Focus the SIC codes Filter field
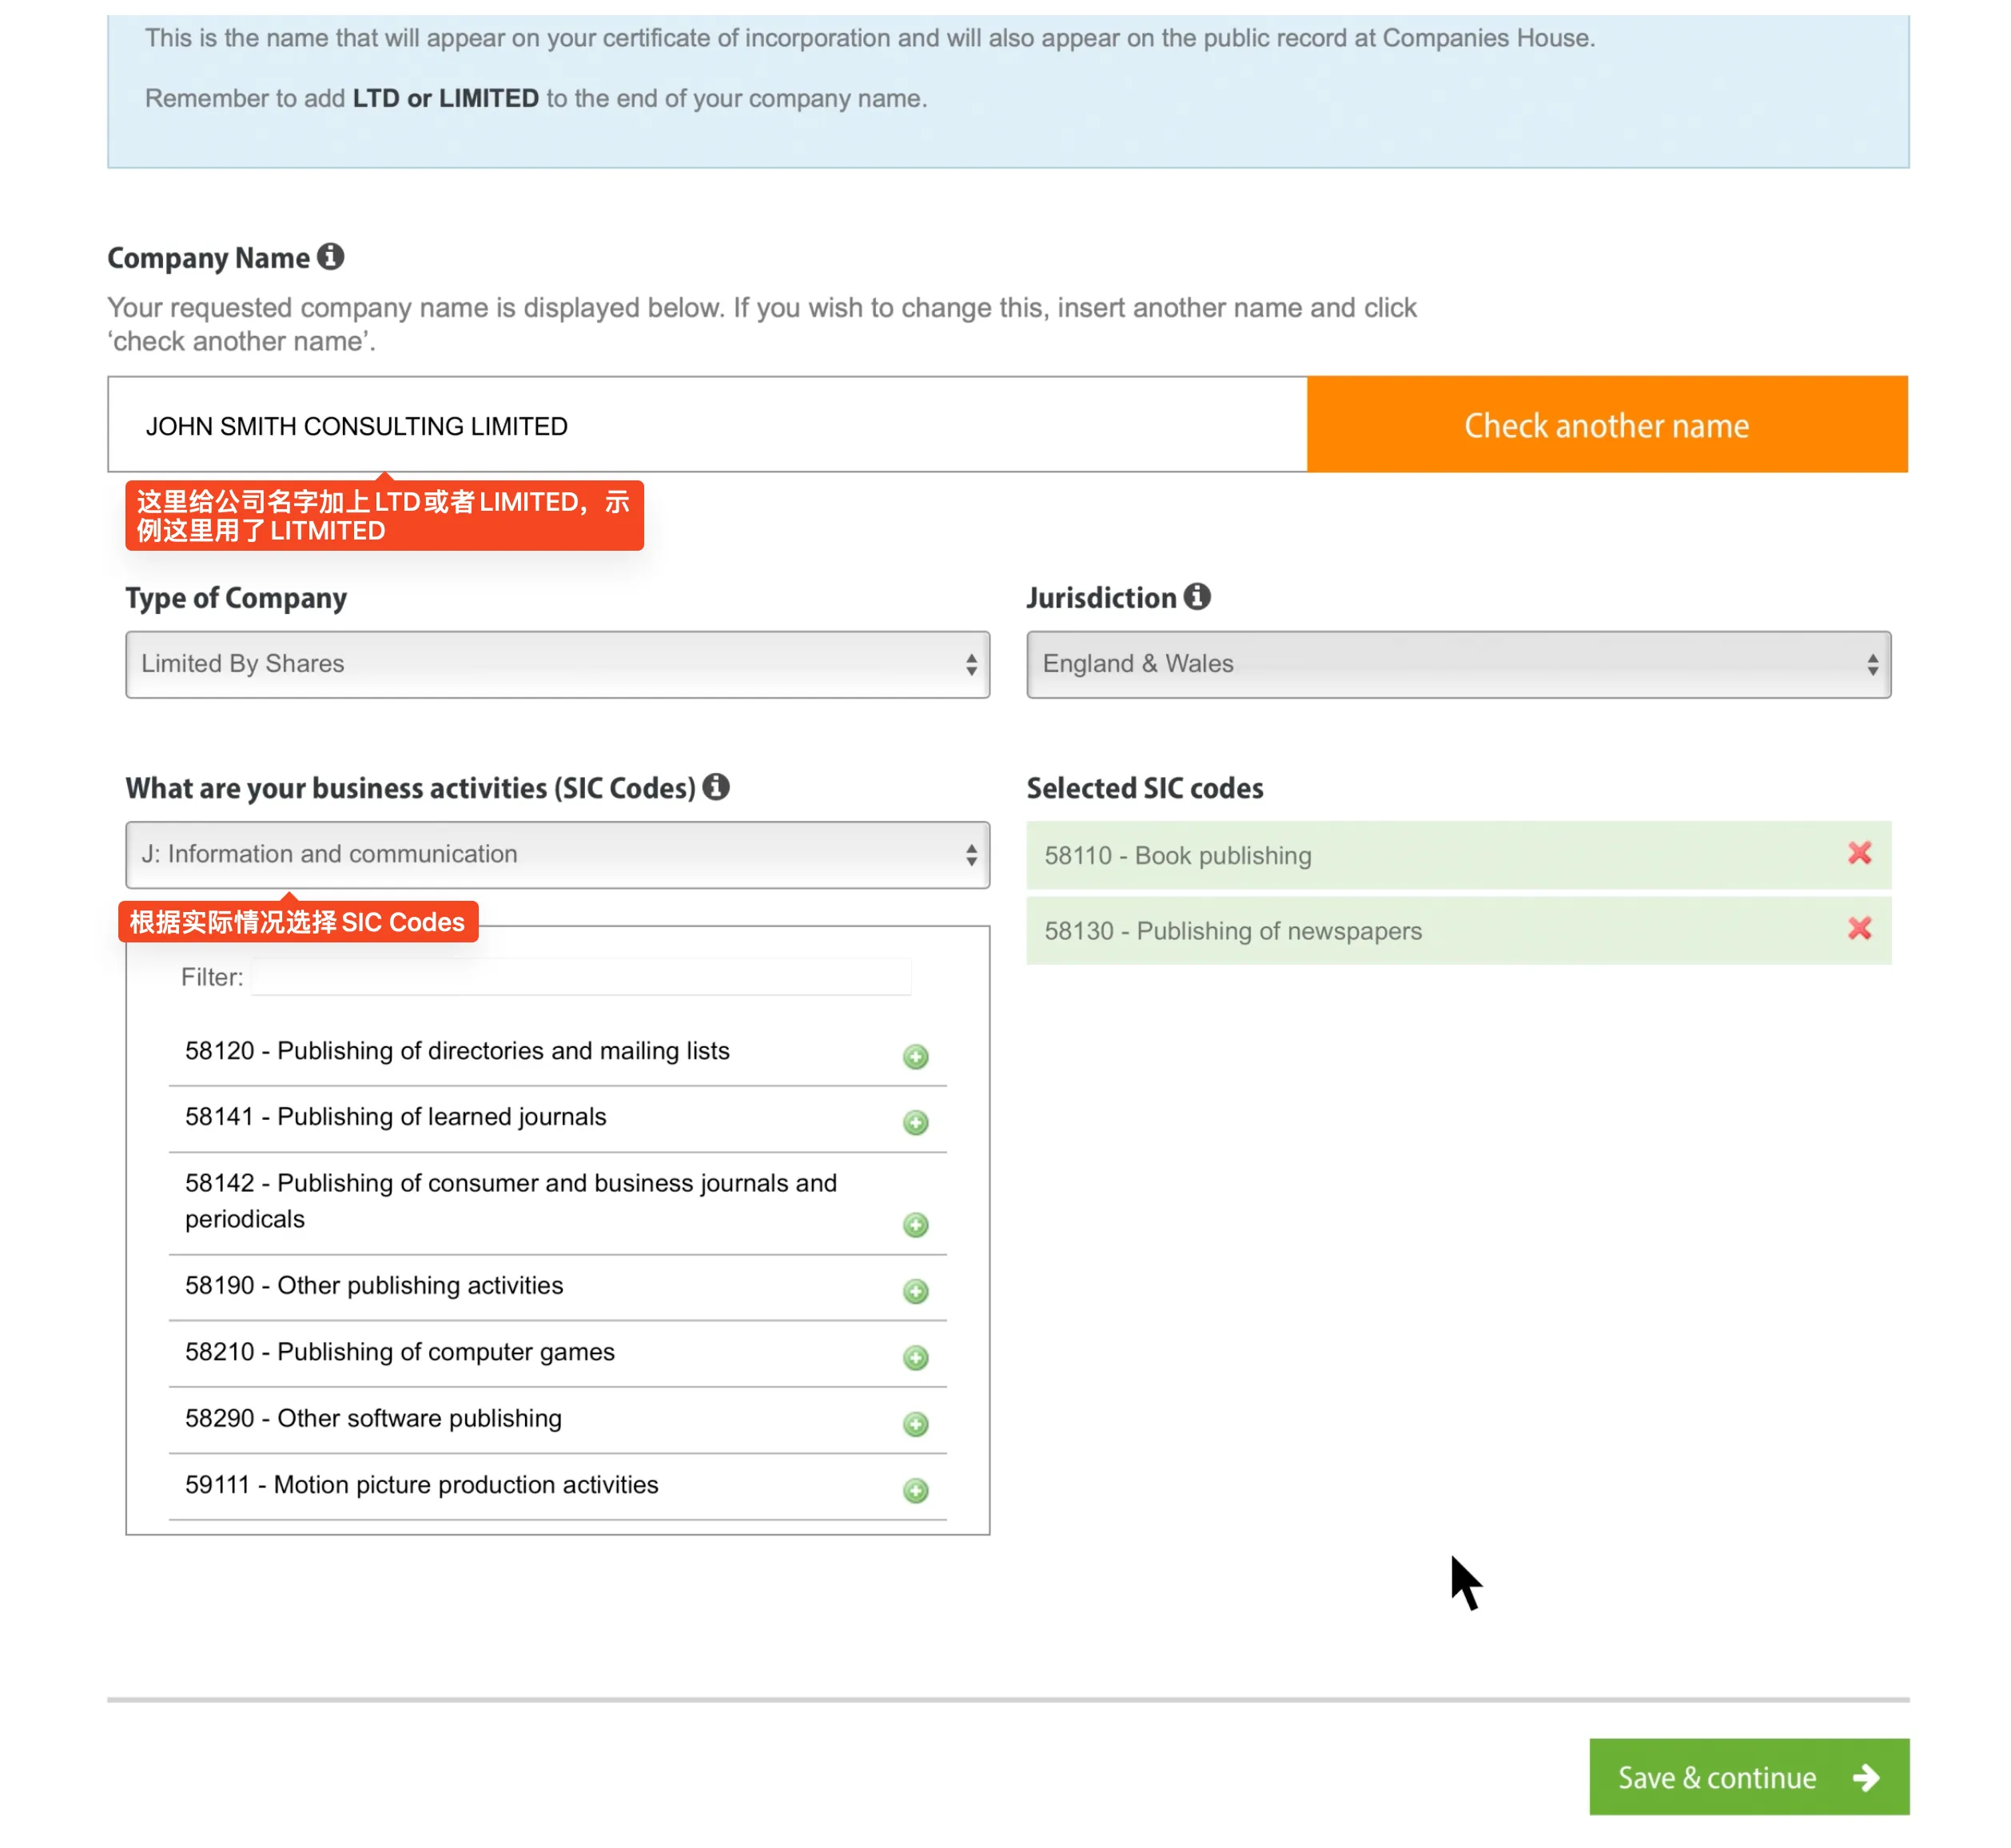 click(580, 977)
